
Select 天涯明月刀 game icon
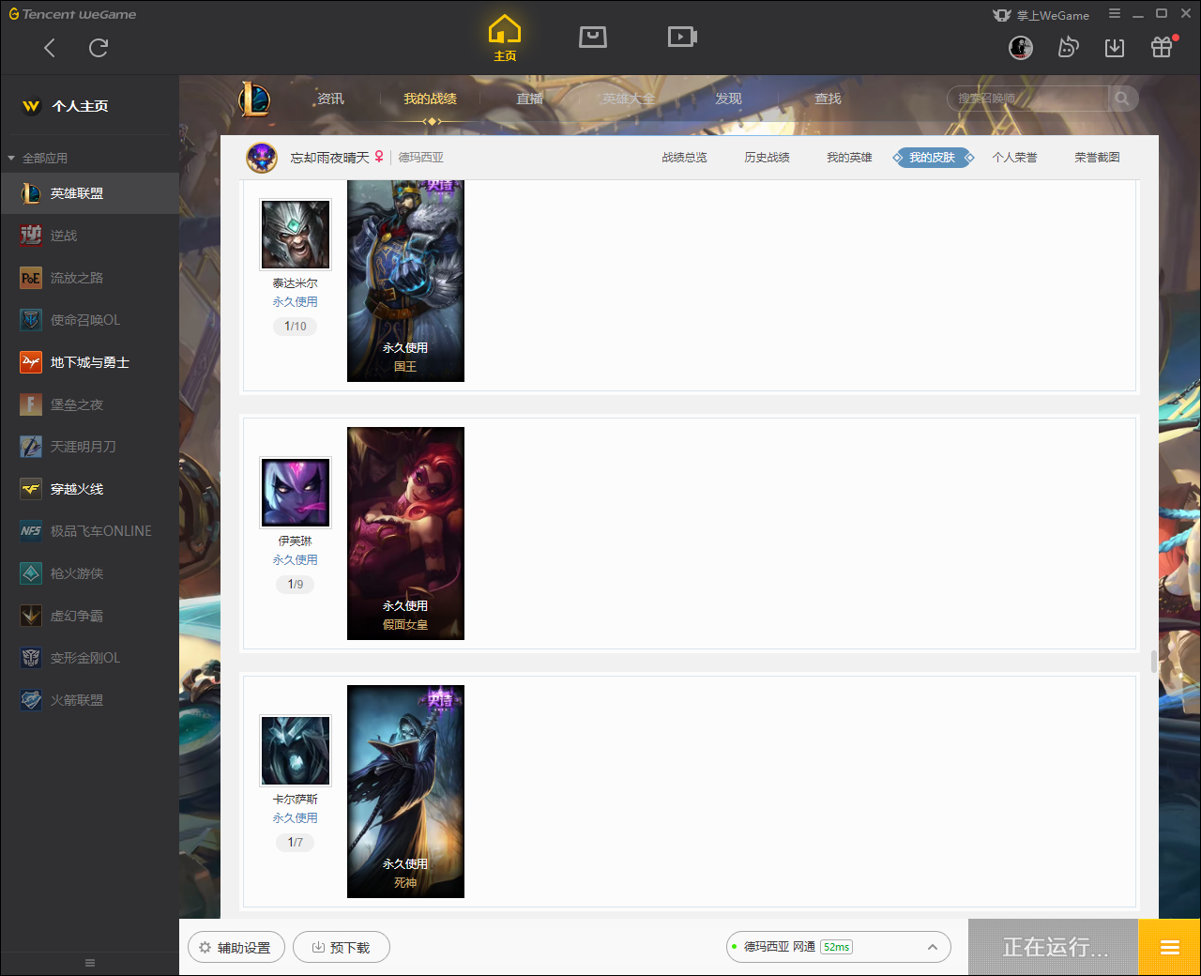click(31, 447)
